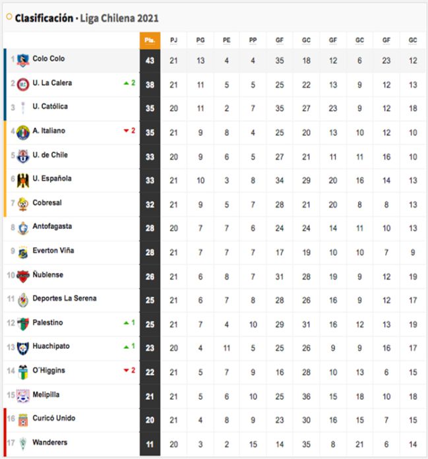Sort by the PG column header

(200, 40)
